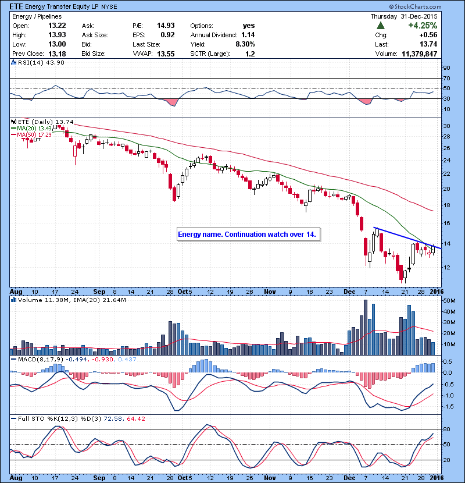This screenshot has width=465, height=483.
Task: Click the Annual Dividend value 1.14
Action: [248, 35]
